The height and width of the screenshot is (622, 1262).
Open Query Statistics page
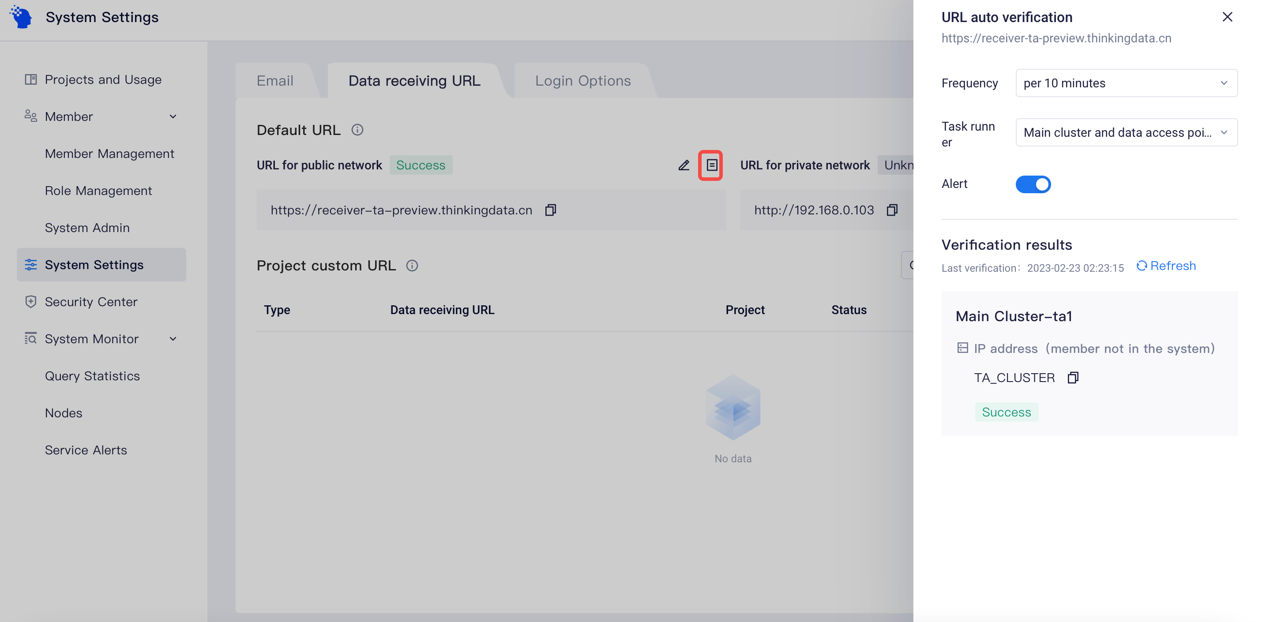(93, 376)
